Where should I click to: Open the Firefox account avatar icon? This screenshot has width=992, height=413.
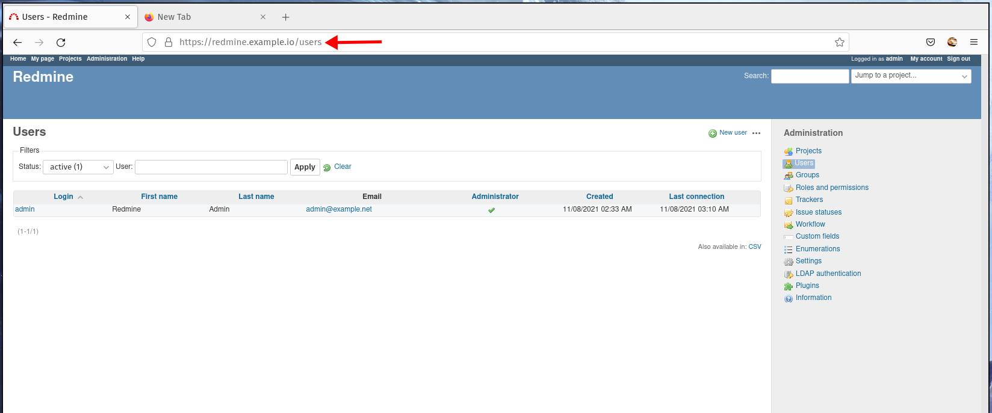pyautogui.click(x=952, y=42)
